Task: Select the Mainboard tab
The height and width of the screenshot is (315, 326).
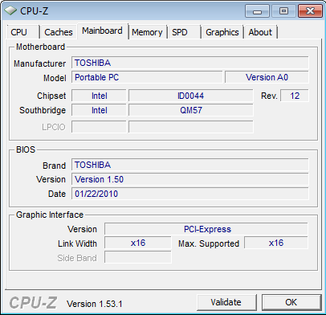Action: 102,31
